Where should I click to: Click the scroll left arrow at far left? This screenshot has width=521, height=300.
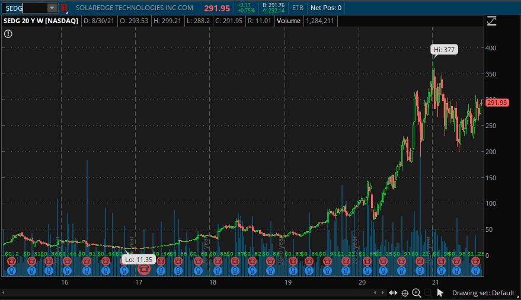coord(3,293)
